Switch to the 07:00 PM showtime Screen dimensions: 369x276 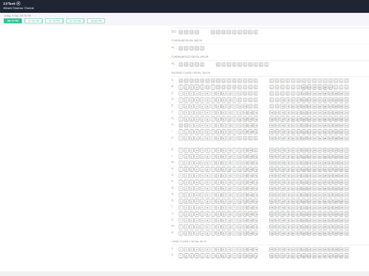[x=33, y=21]
